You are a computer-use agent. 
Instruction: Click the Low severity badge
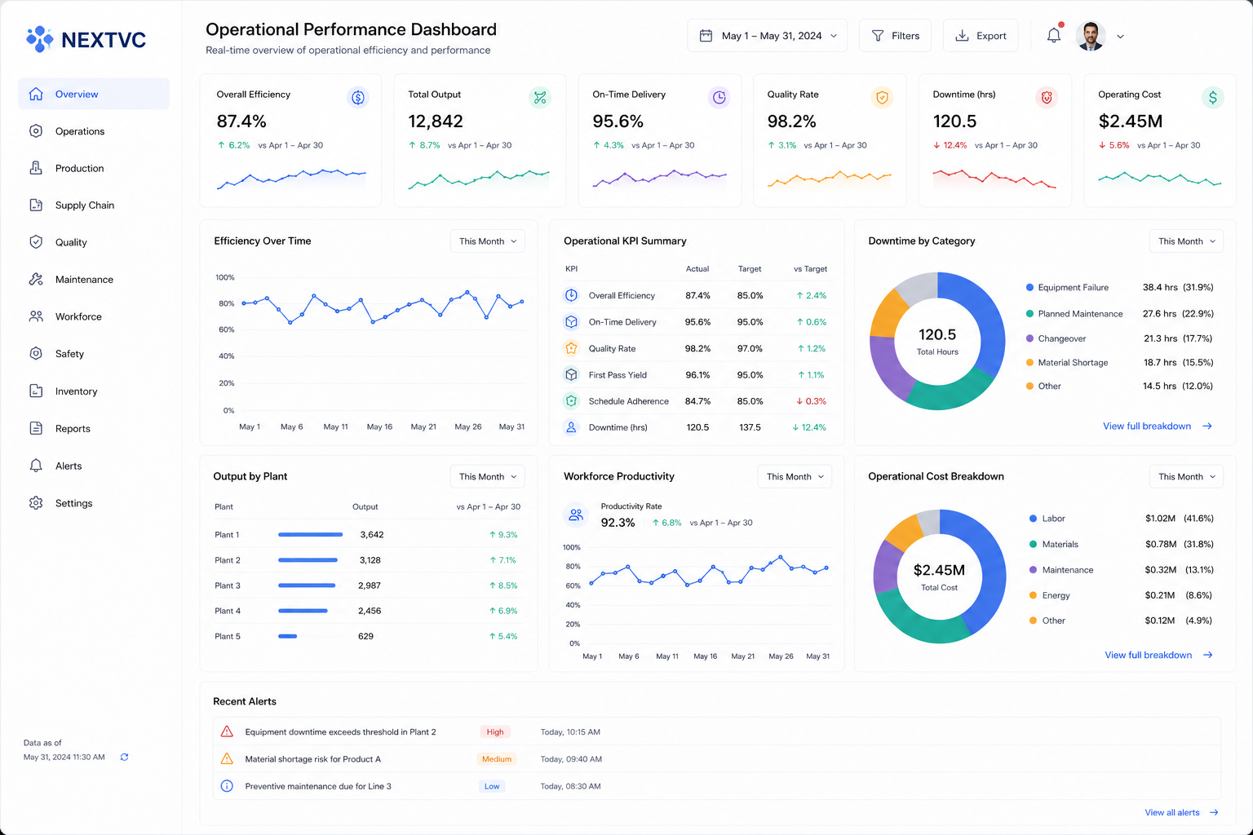pos(492,787)
